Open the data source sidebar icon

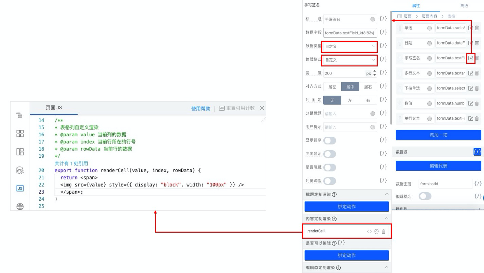point(20,170)
